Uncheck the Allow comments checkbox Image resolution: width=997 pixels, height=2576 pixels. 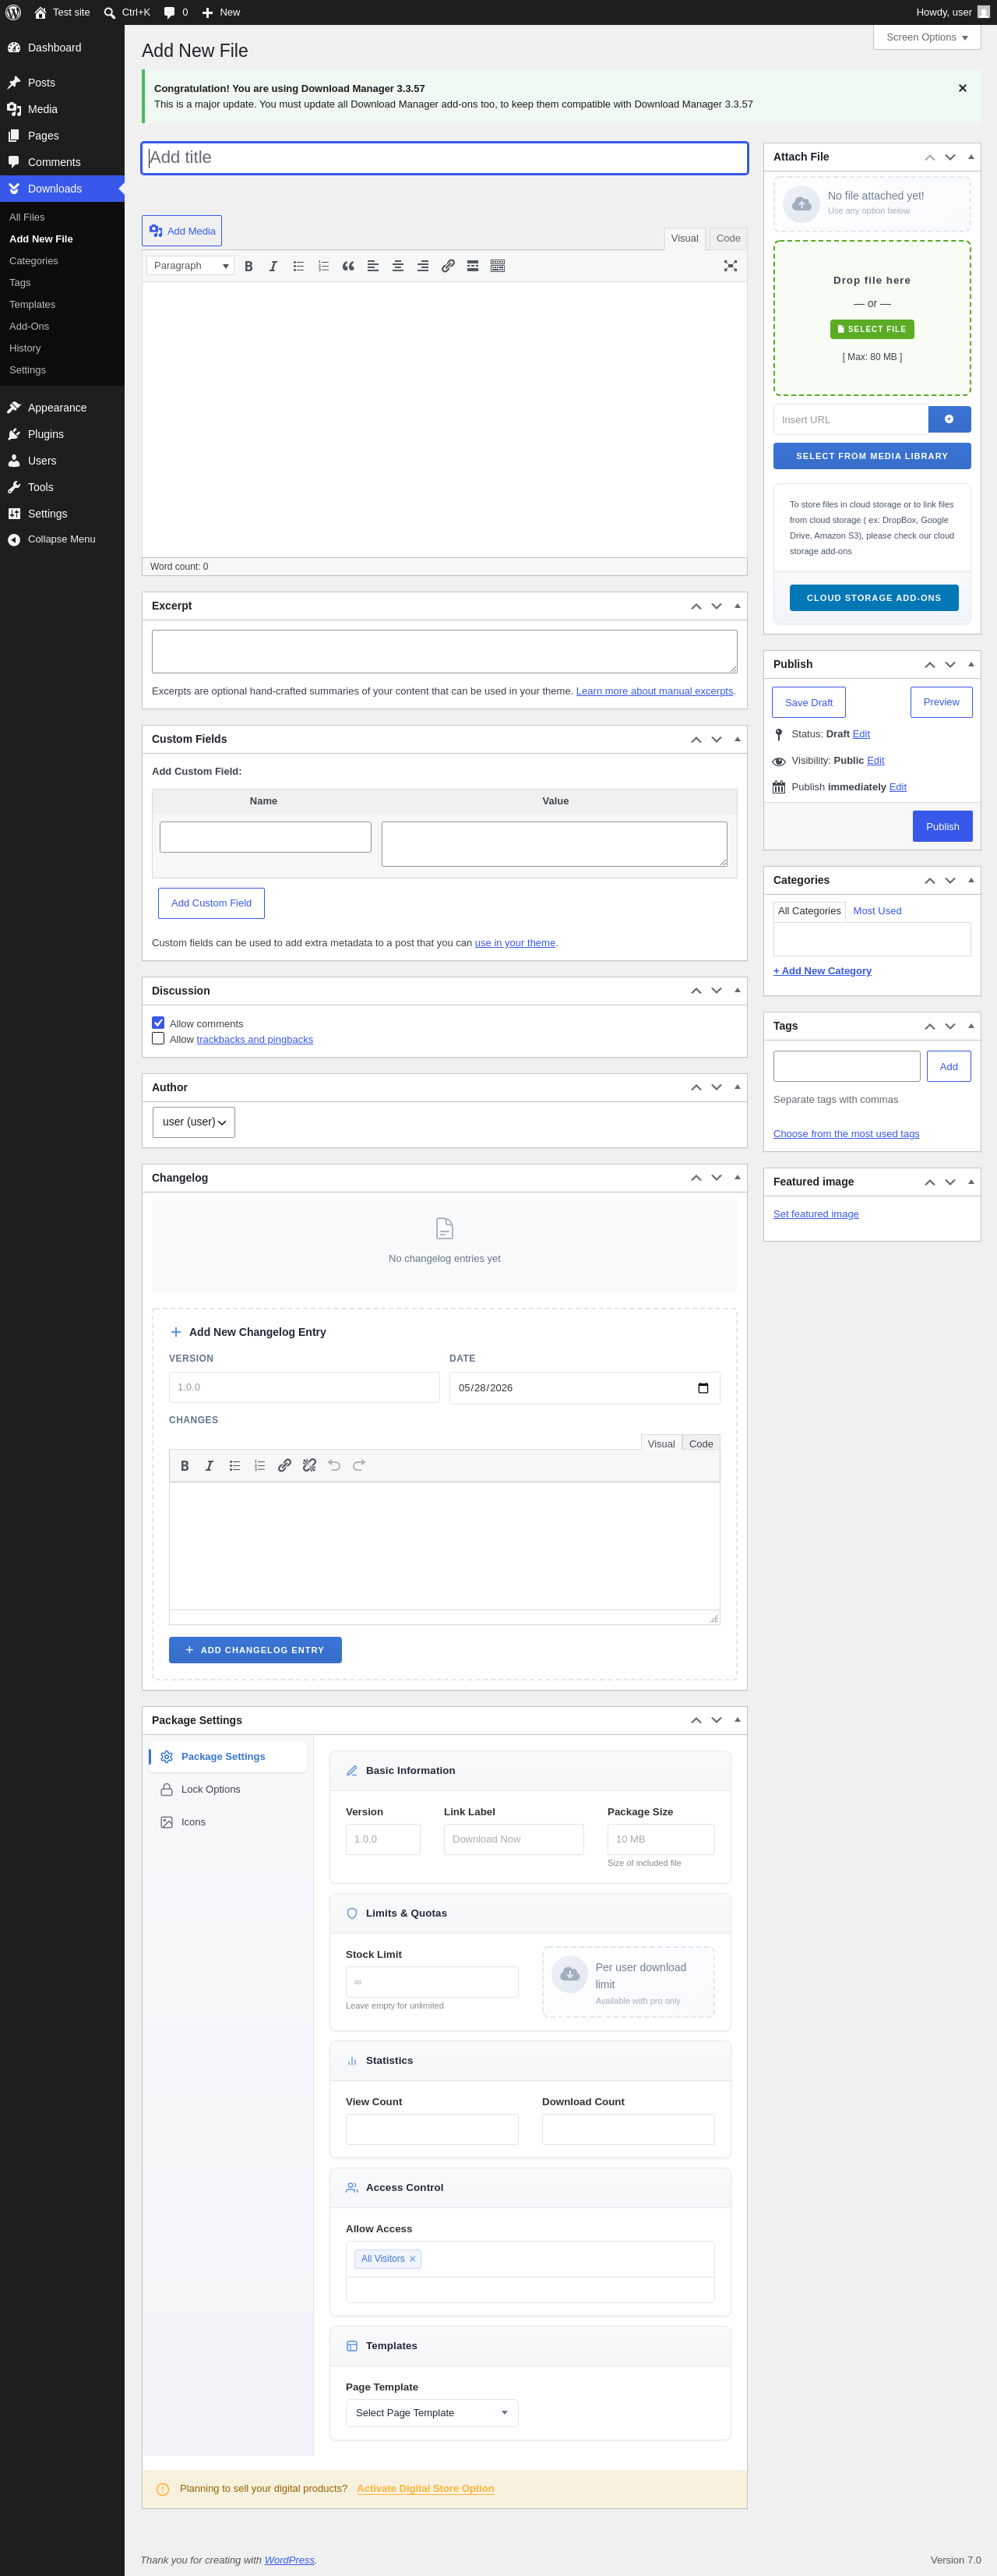pos(158,1023)
